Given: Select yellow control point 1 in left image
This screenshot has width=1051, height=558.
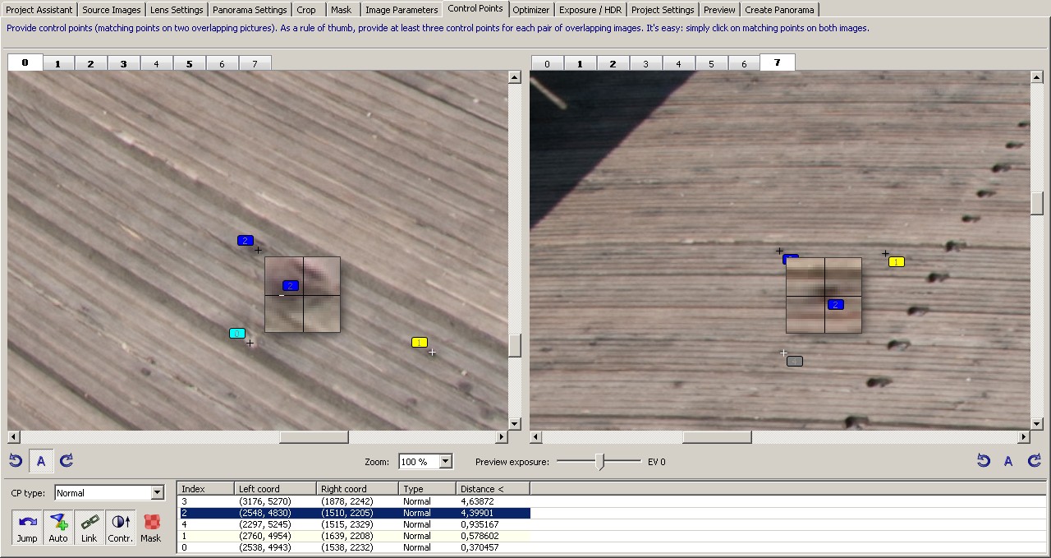Looking at the screenshot, I should coord(420,343).
